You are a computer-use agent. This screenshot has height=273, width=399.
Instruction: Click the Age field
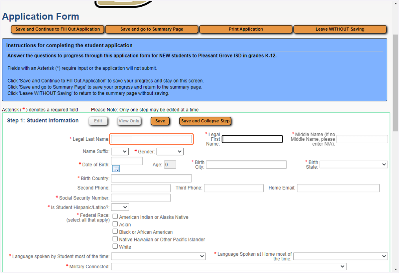coord(170,165)
